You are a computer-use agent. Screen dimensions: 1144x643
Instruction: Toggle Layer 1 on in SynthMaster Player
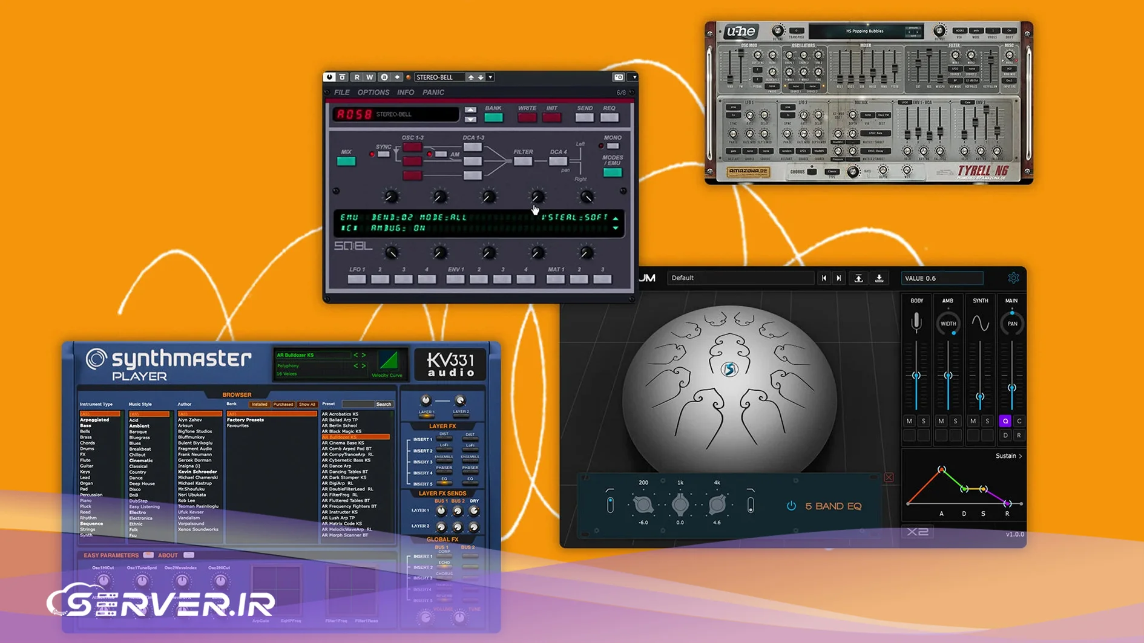click(427, 416)
